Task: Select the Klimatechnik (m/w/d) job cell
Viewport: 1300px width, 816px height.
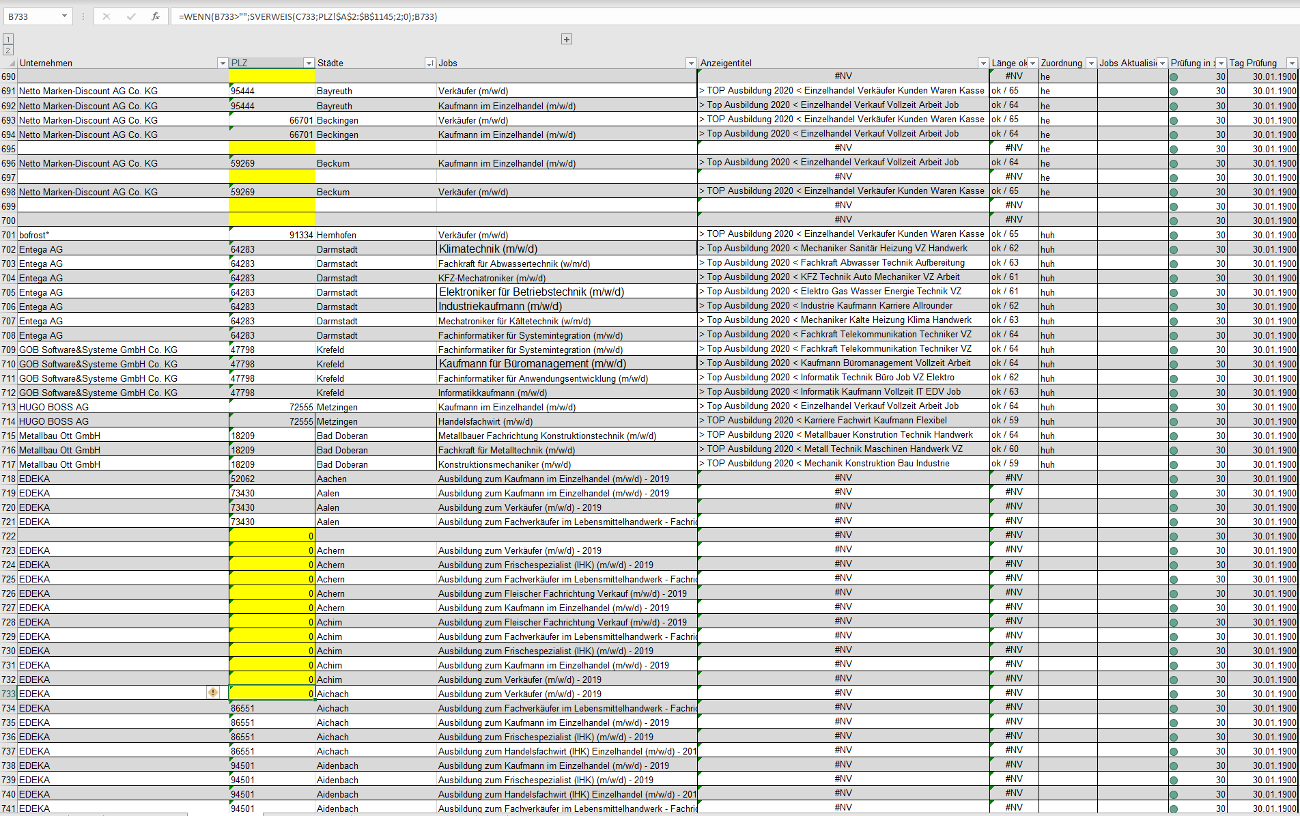Action: pyautogui.click(x=567, y=249)
